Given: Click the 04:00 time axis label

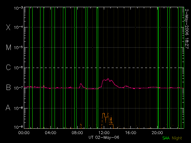Looking at the screenshot, I should point(50,133).
